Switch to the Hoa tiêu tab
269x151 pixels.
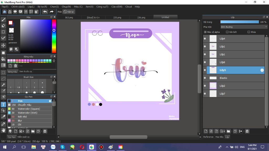(x=219, y=137)
